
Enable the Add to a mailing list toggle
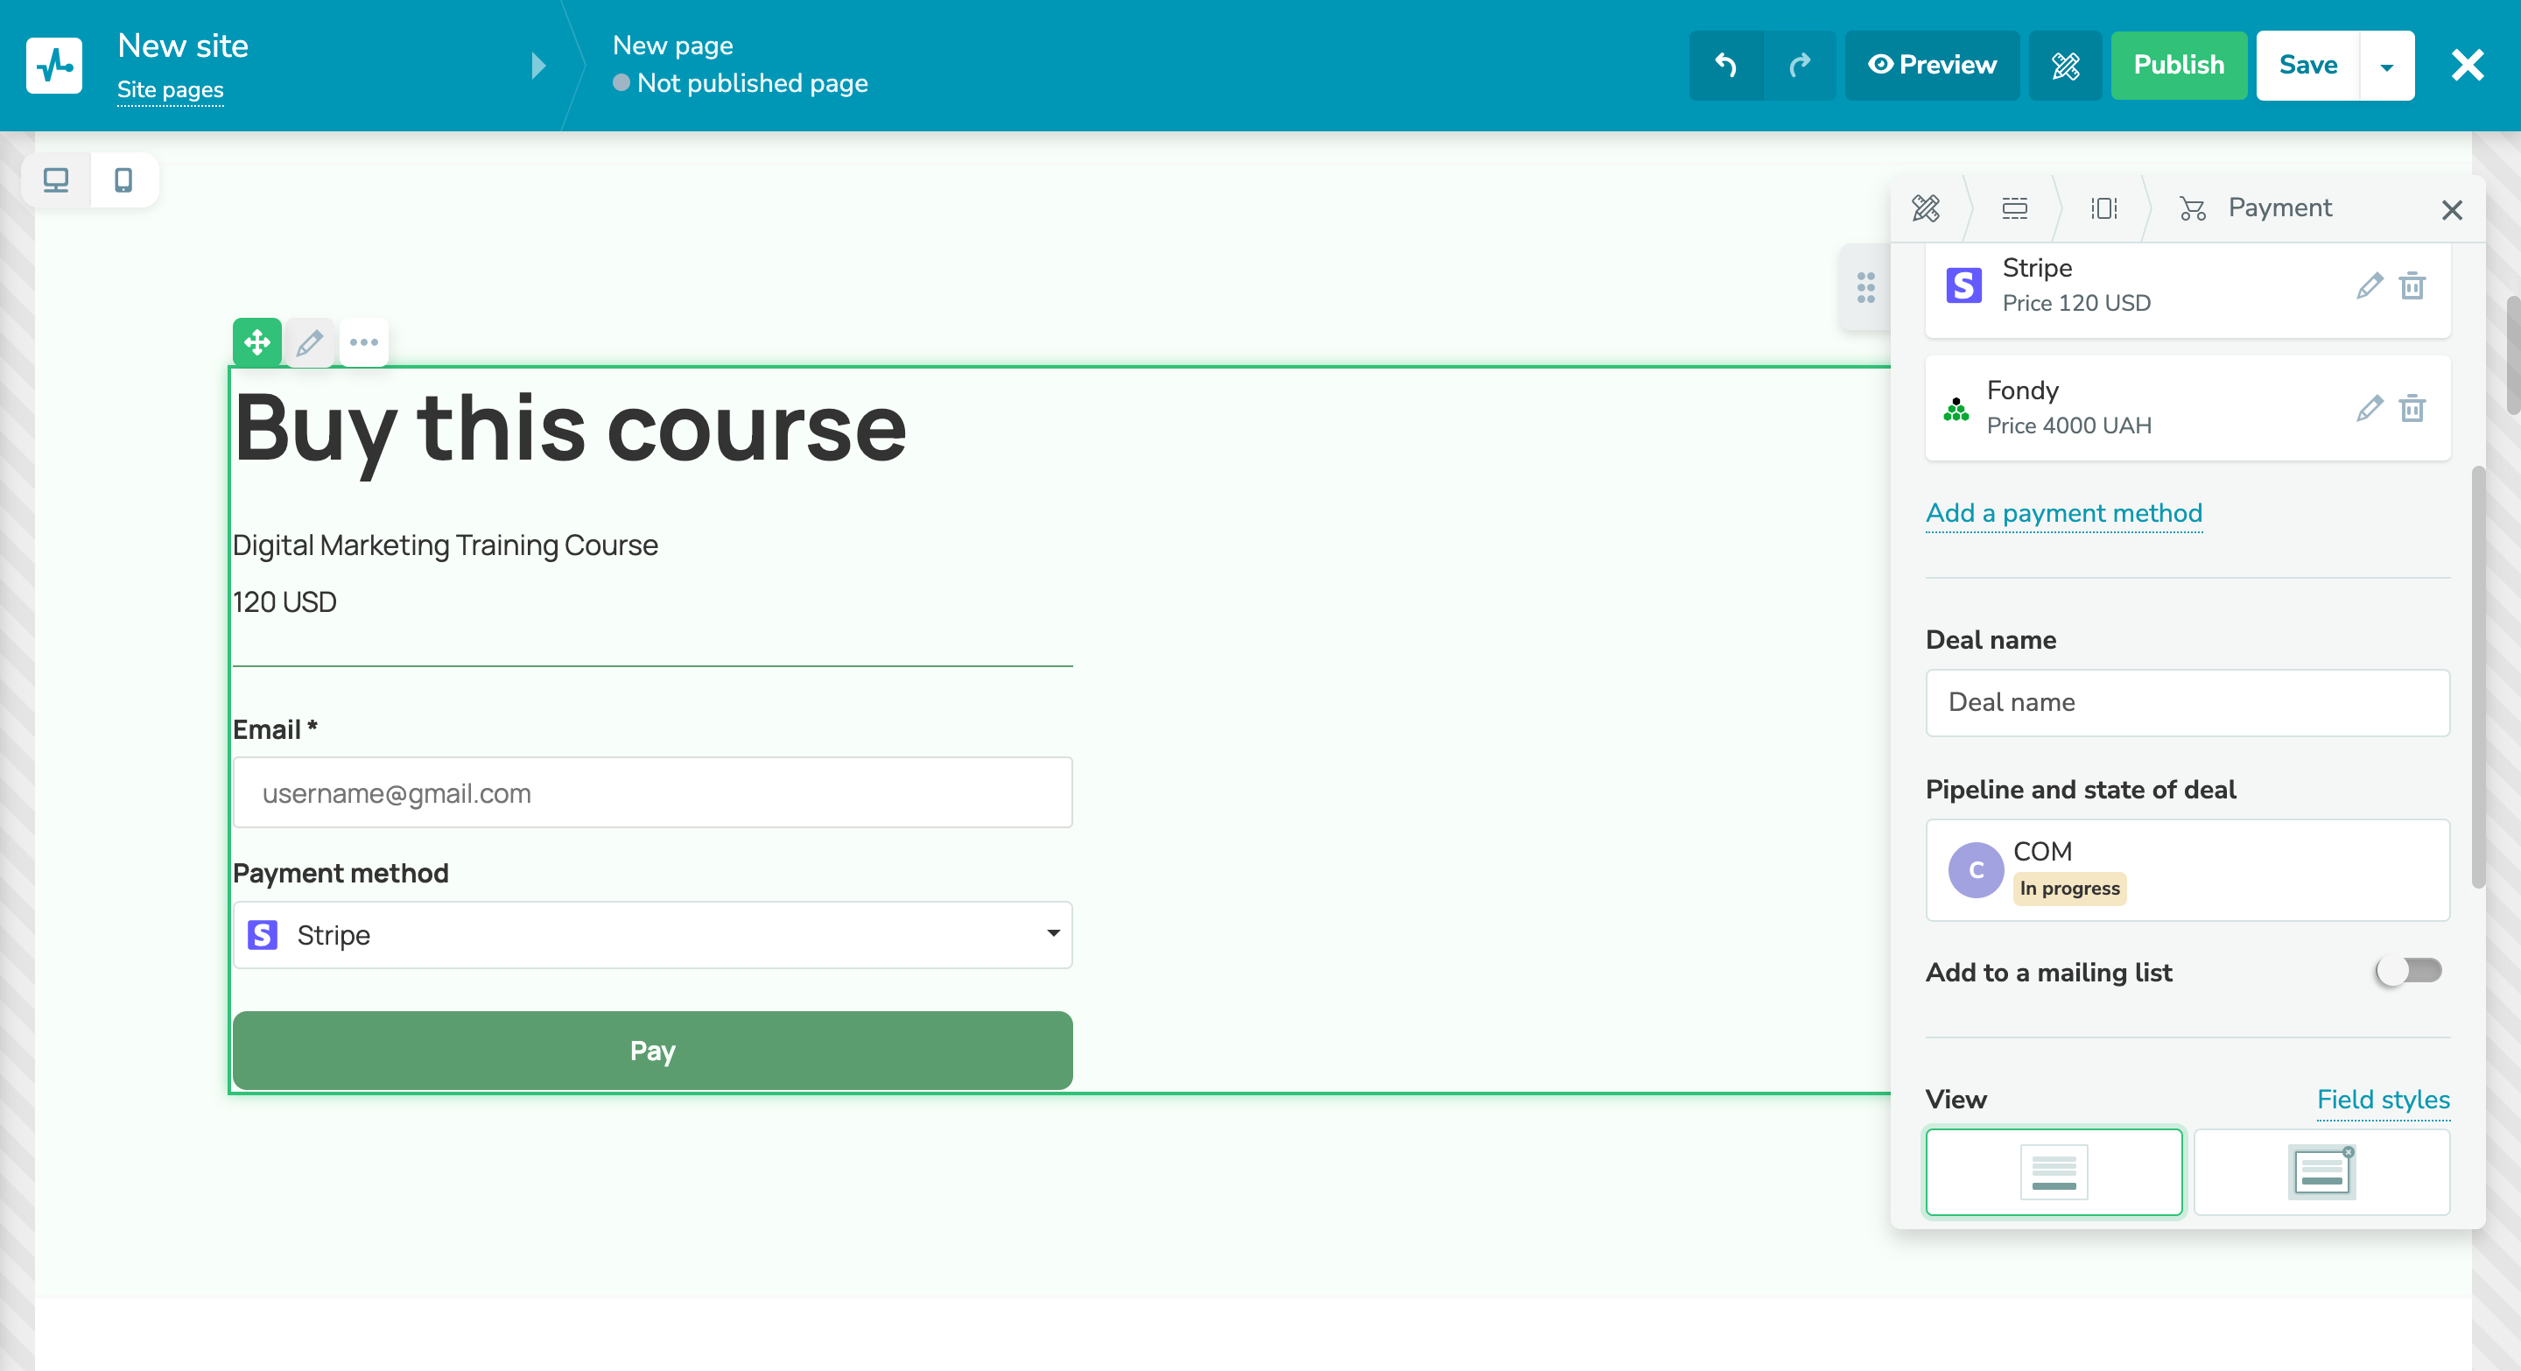pos(2407,971)
